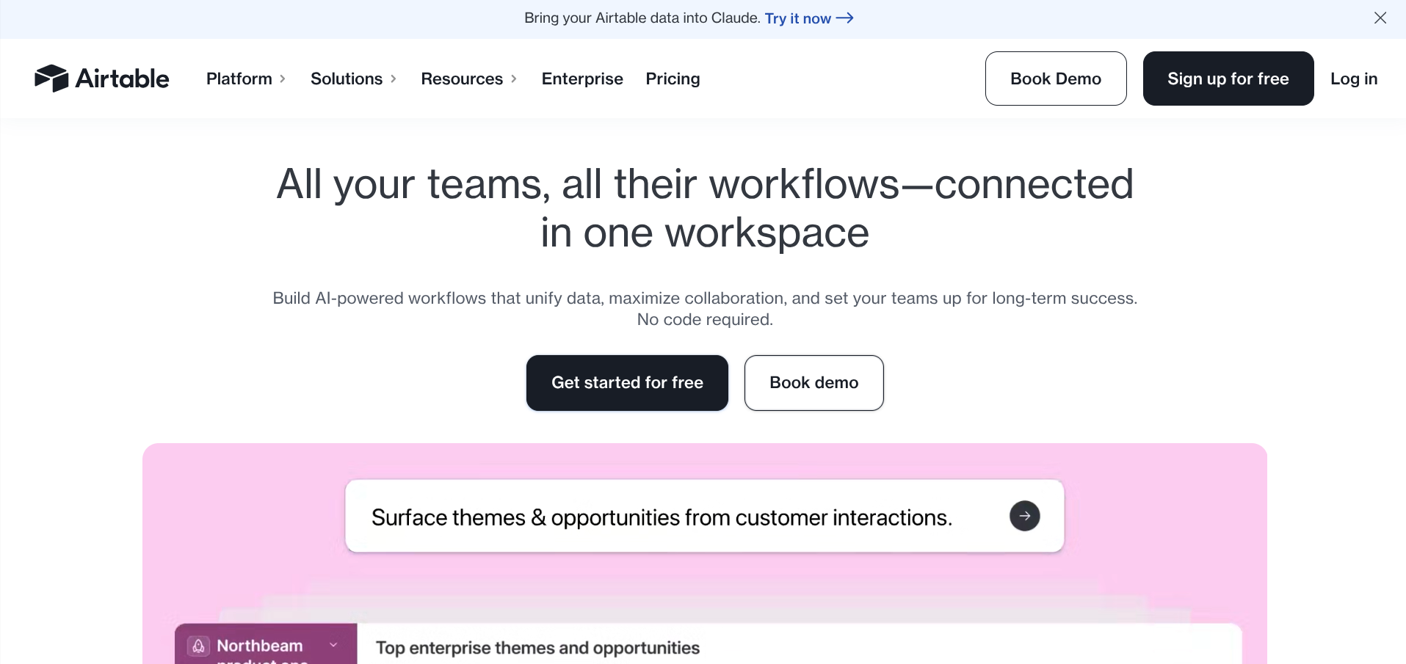Image resolution: width=1406 pixels, height=664 pixels.
Task: Click the Airtable logo icon
Action: (x=51, y=79)
